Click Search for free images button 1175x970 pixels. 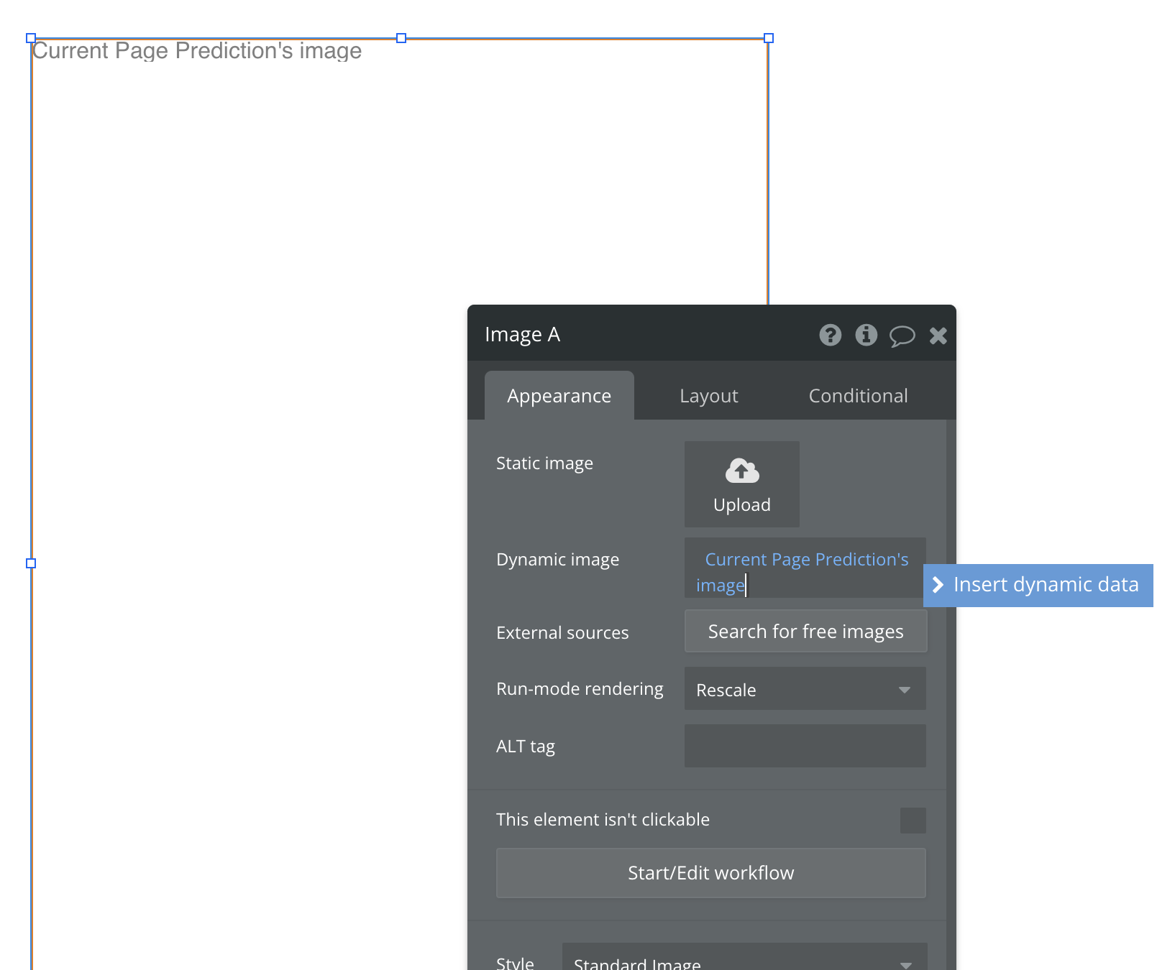[x=805, y=632]
